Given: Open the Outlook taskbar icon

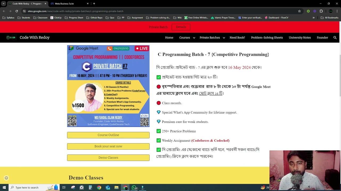Looking at the screenshot, I should pos(108,188).
